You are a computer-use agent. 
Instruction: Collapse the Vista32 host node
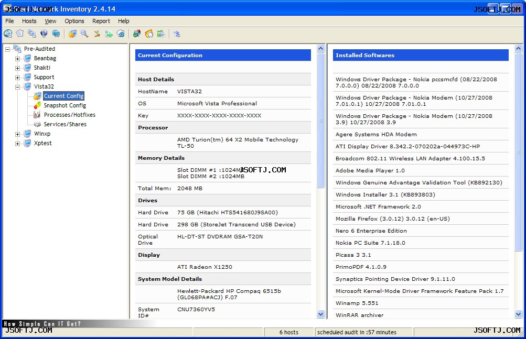pyautogui.click(x=17, y=87)
